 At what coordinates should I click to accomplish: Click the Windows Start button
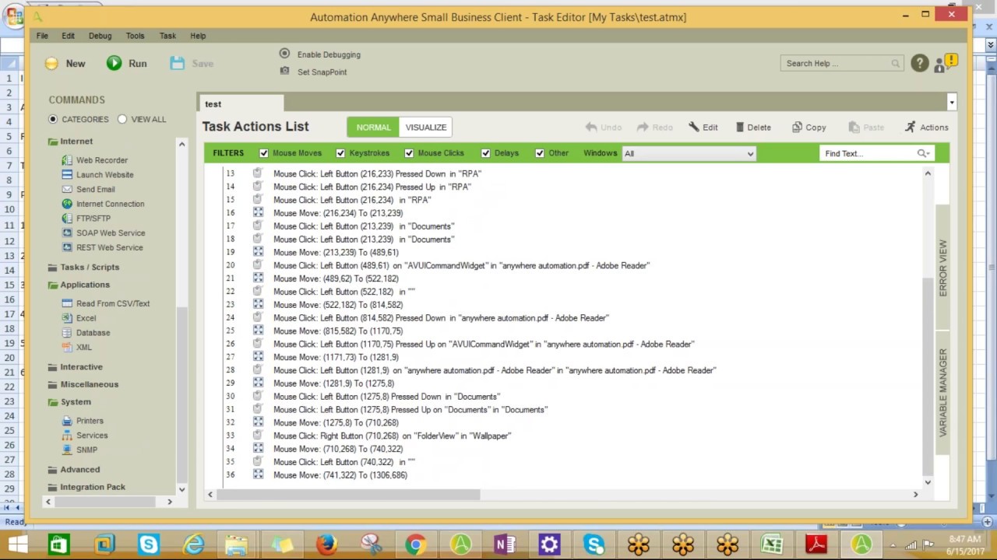click(x=17, y=544)
